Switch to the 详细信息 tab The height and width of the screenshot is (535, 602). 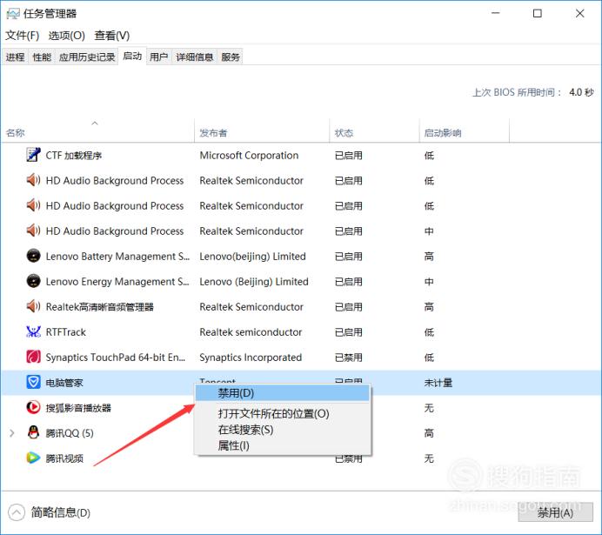[195, 57]
